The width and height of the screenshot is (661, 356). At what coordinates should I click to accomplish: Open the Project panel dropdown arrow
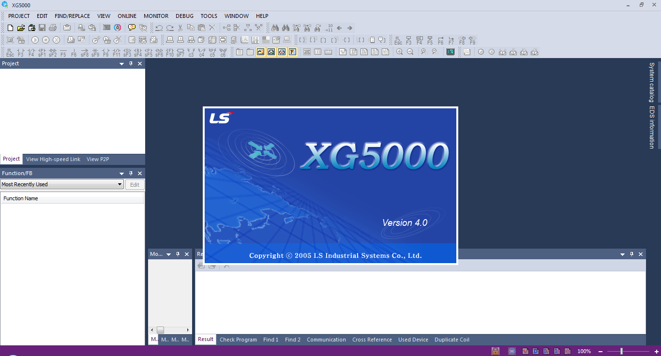pyautogui.click(x=121, y=63)
